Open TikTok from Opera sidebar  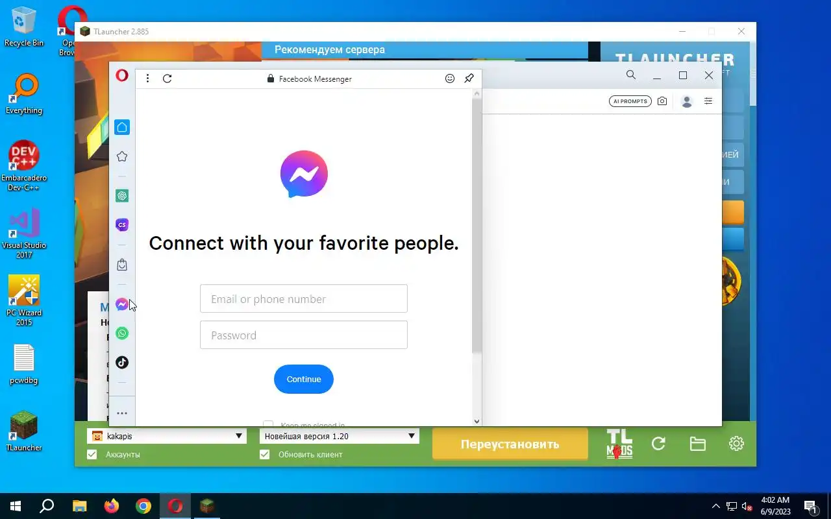(122, 362)
